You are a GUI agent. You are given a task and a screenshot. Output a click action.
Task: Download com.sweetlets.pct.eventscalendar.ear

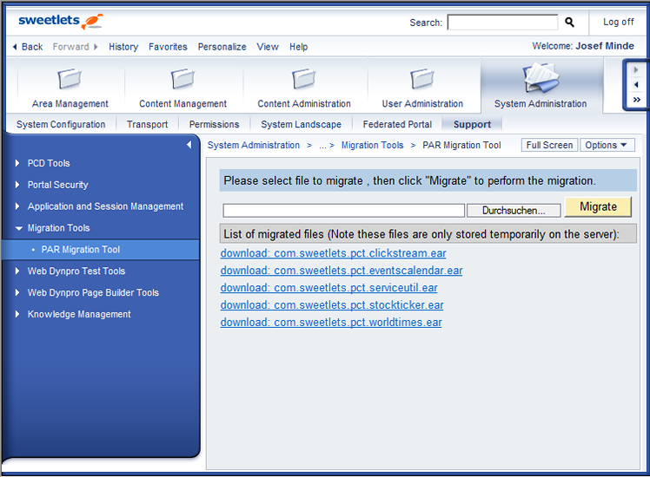[x=342, y=271]
